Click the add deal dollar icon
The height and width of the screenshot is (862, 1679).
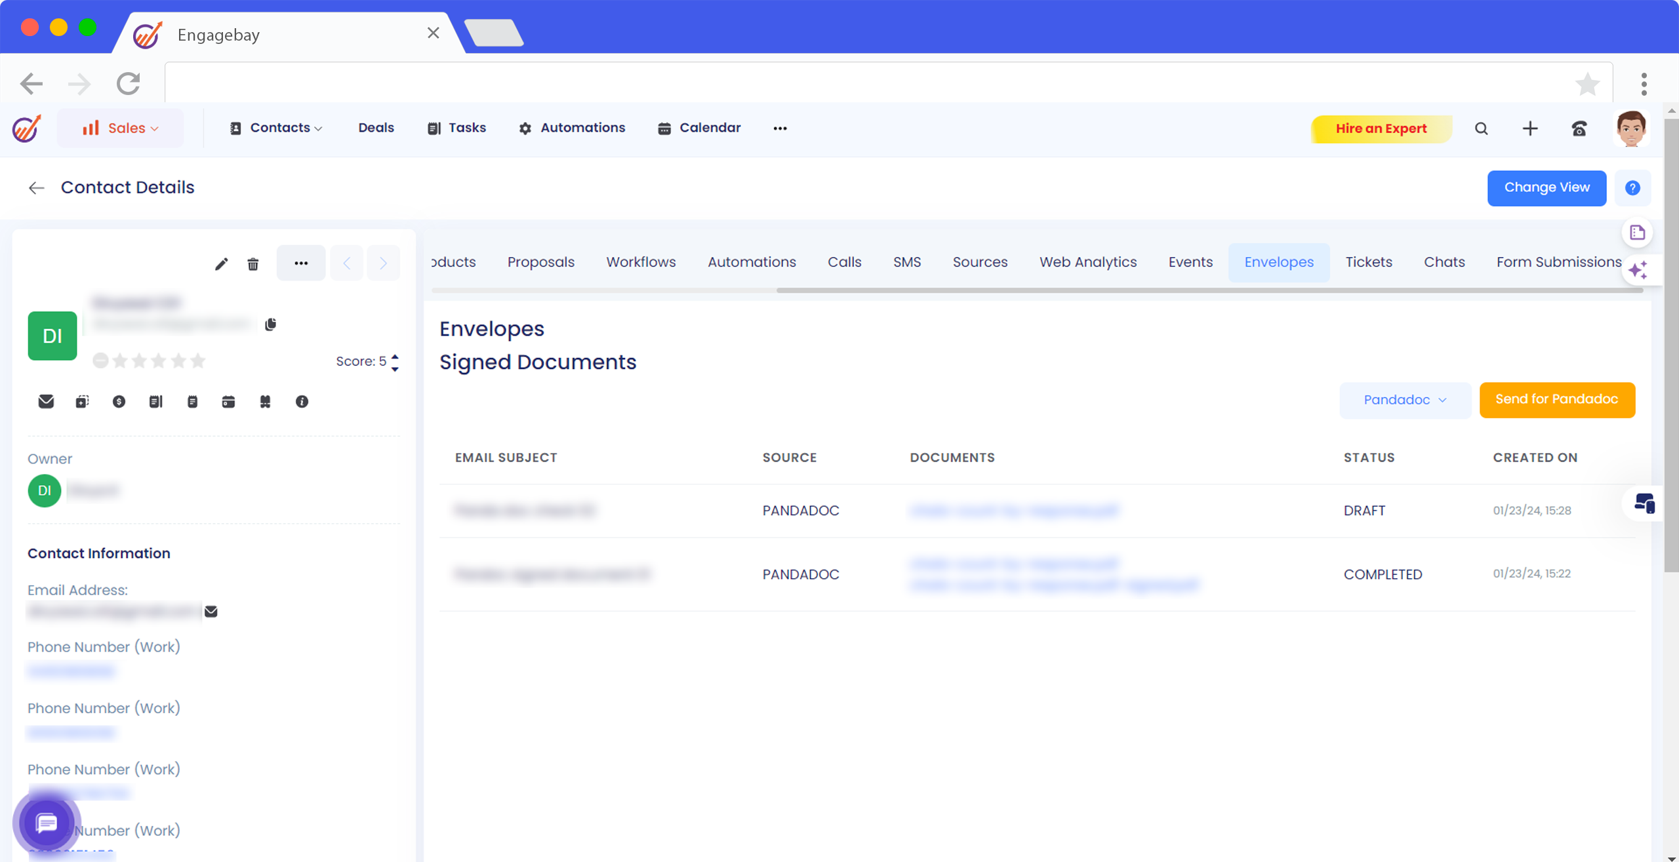[x=119, y=401]
